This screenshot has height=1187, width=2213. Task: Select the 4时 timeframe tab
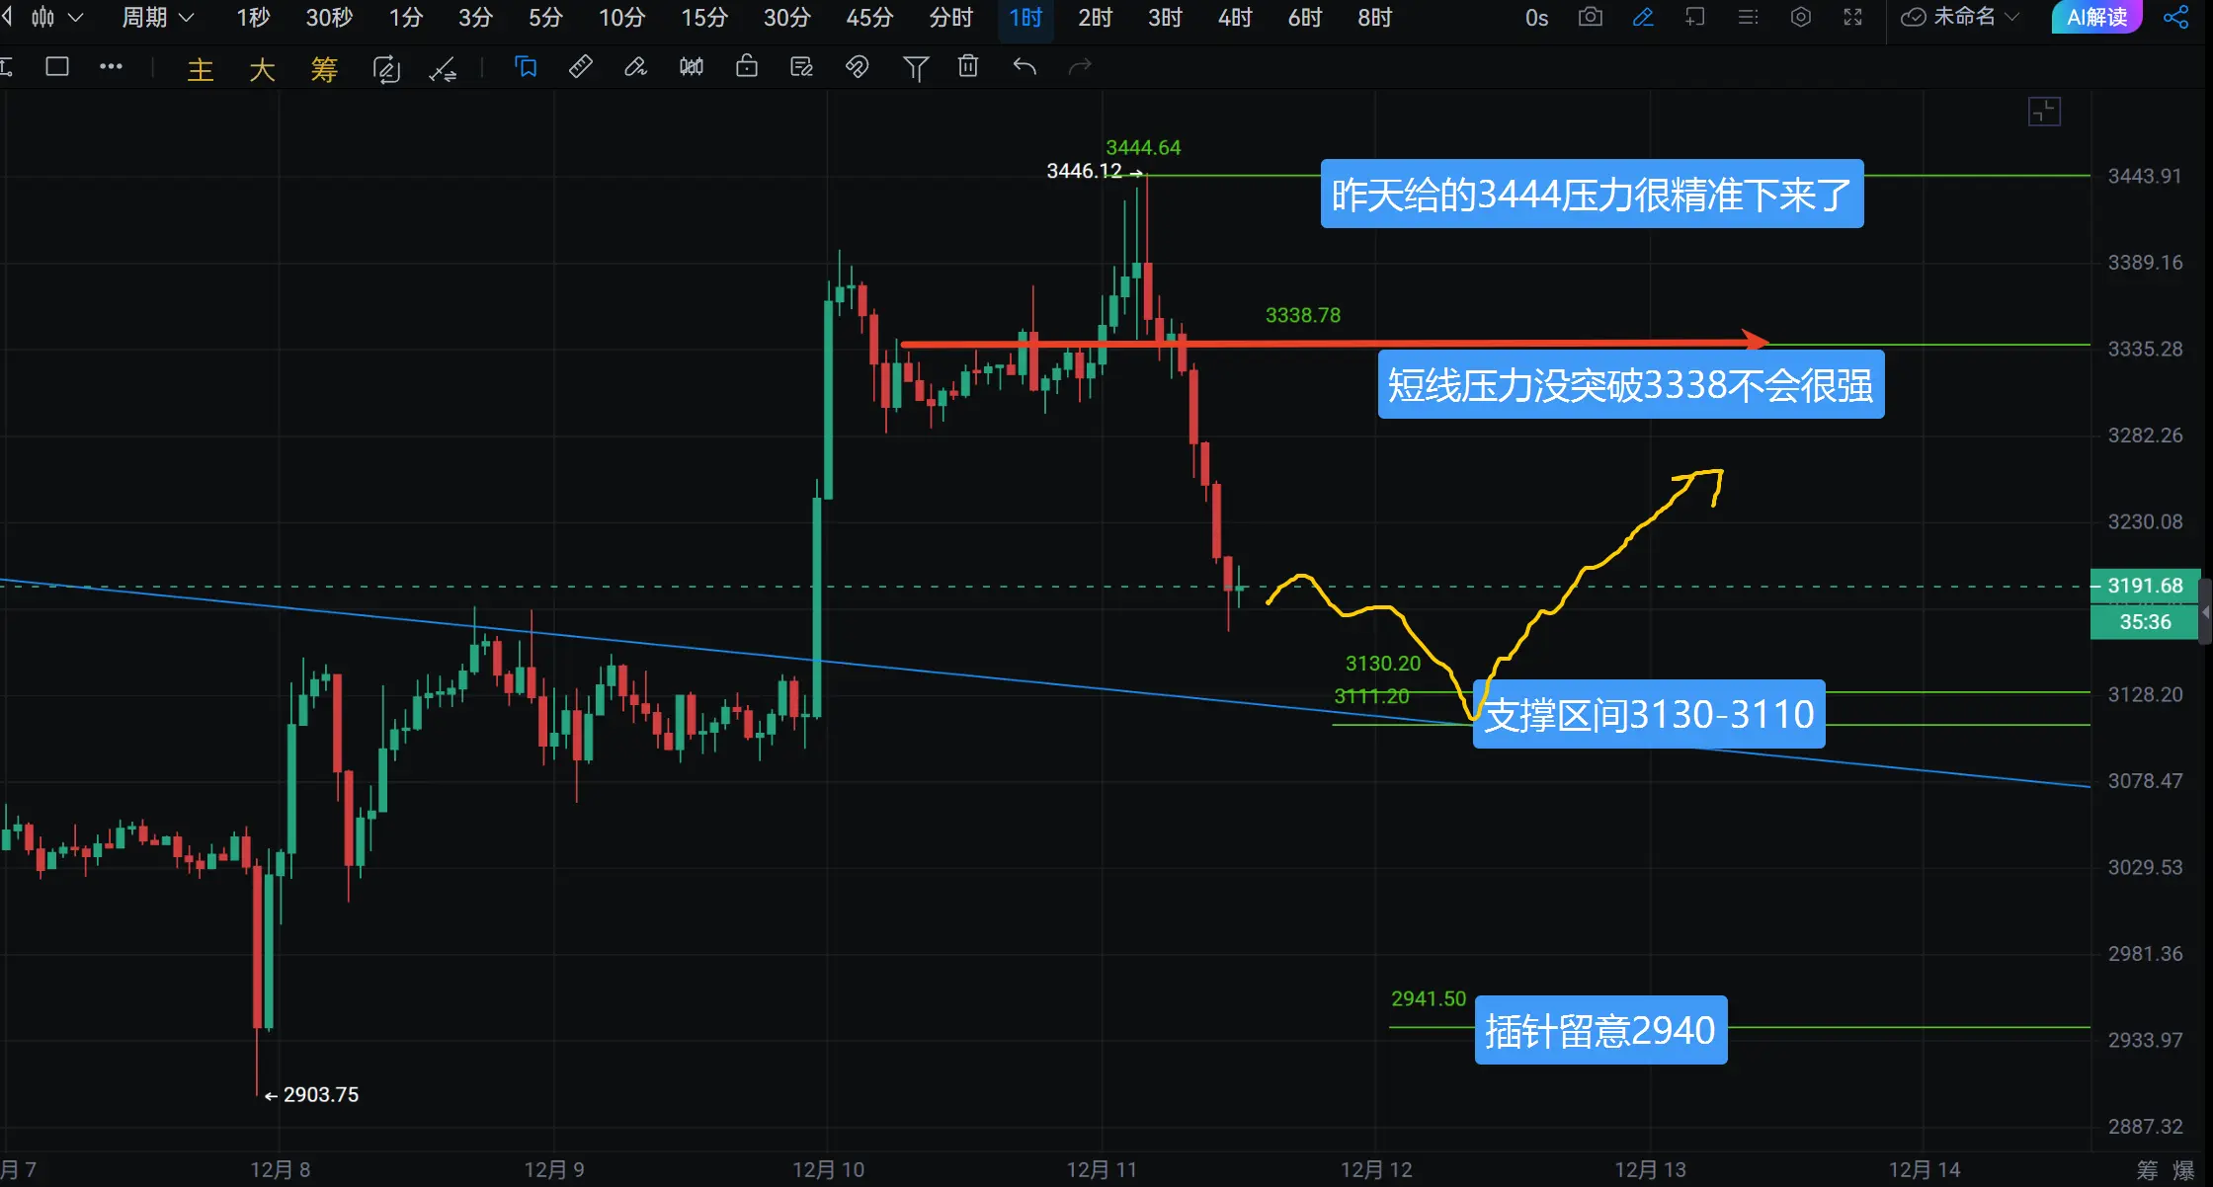[x=1235, y=17]
